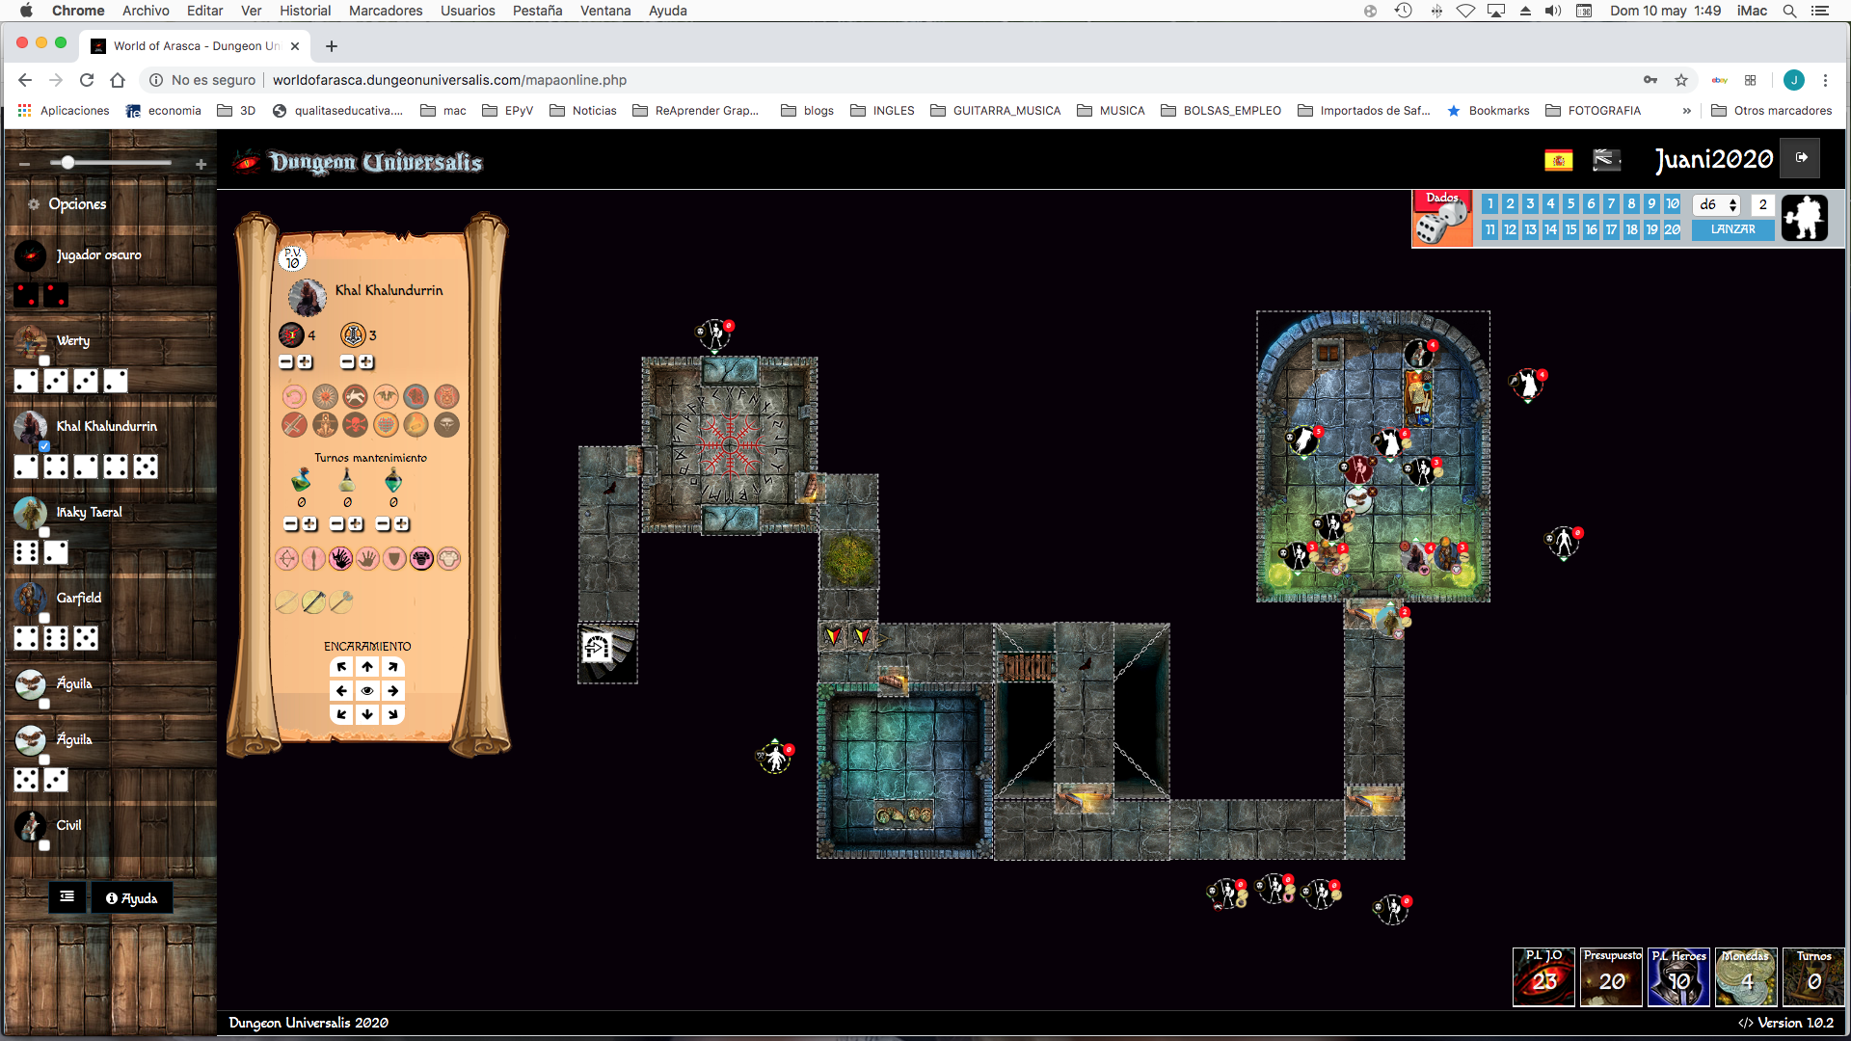Open the Ventana menu

pos(605,11)
